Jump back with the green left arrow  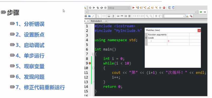(201, 12)
